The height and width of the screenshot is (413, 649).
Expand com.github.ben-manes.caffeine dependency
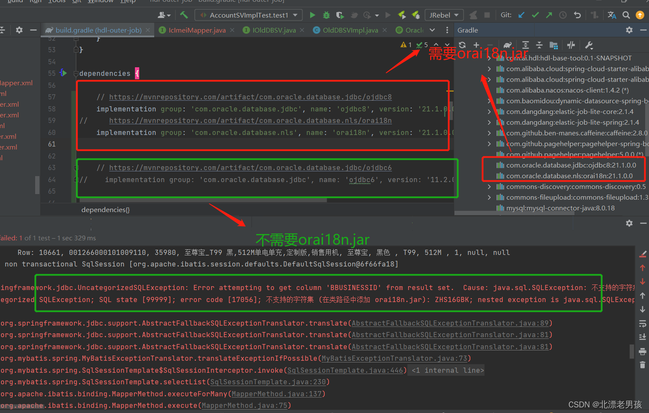pyautogui.click(x=489, y=133)
